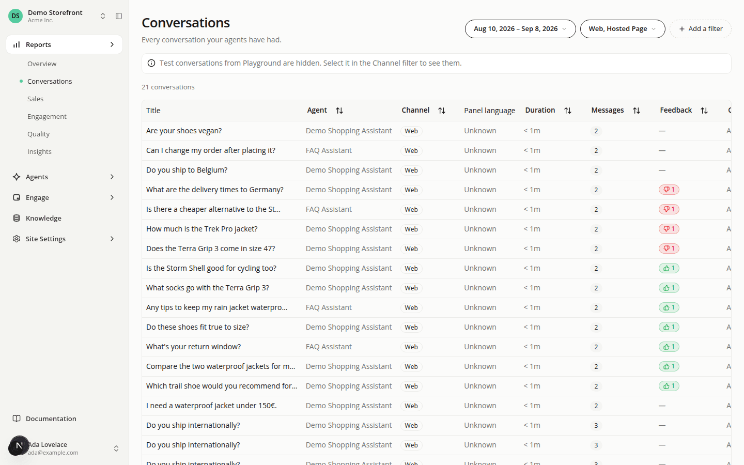
Task: Expand the Site Settings chevron
Action: tap(112, 239)
